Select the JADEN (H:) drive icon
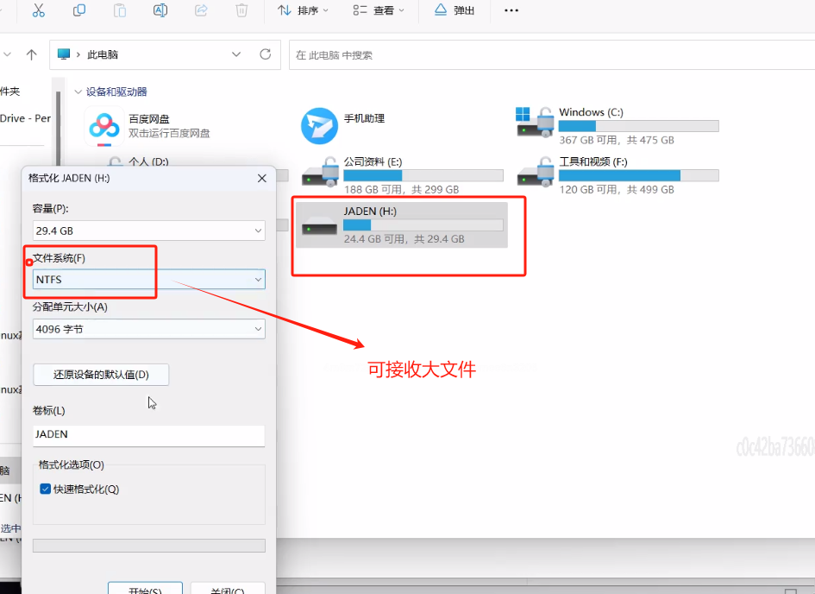The image size is (815, 594). coord(320,226)
